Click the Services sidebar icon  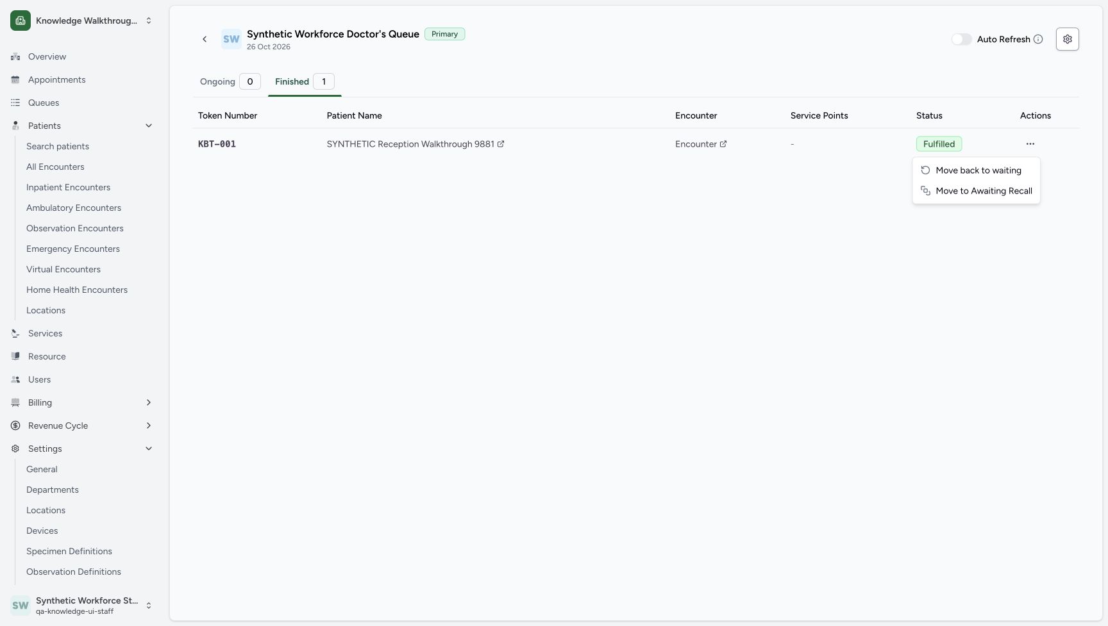coord(15,334)
